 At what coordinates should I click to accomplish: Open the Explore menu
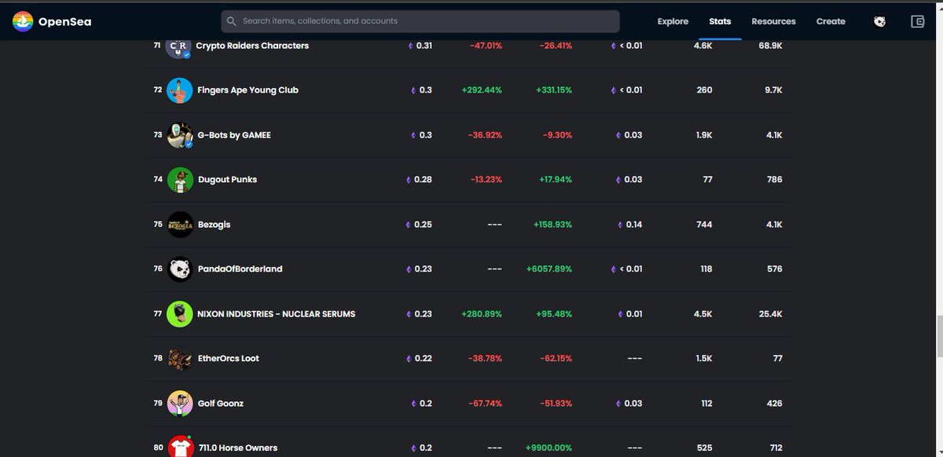pos(673,22)
